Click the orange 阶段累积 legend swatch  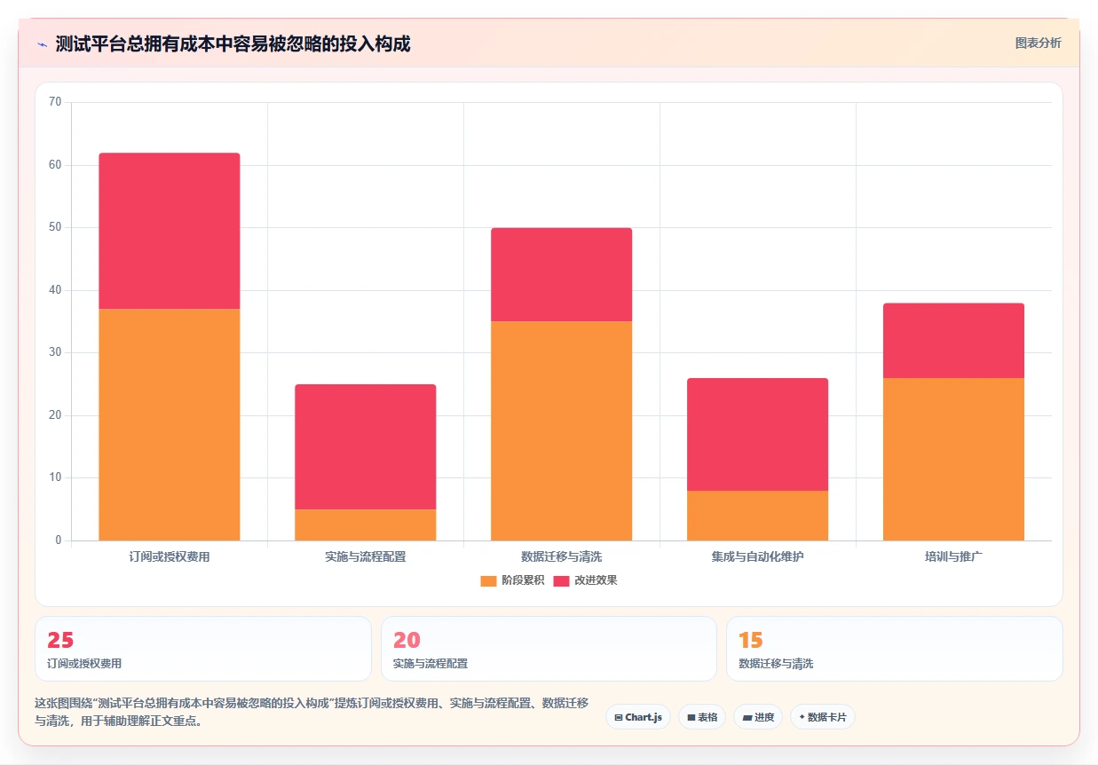tap(488, 580)
